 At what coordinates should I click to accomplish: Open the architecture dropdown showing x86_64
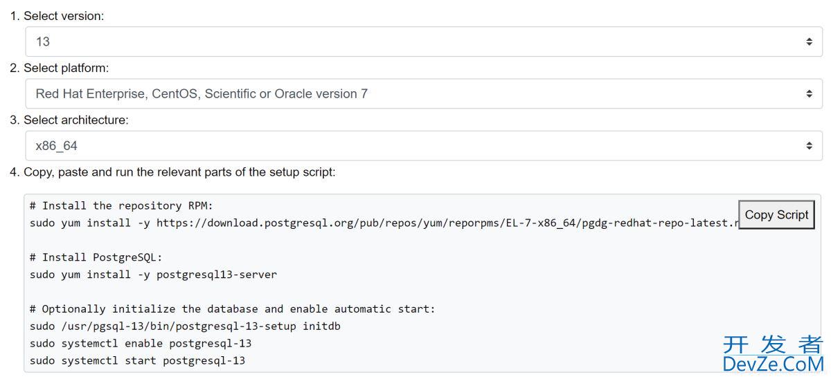coord(415,146)
